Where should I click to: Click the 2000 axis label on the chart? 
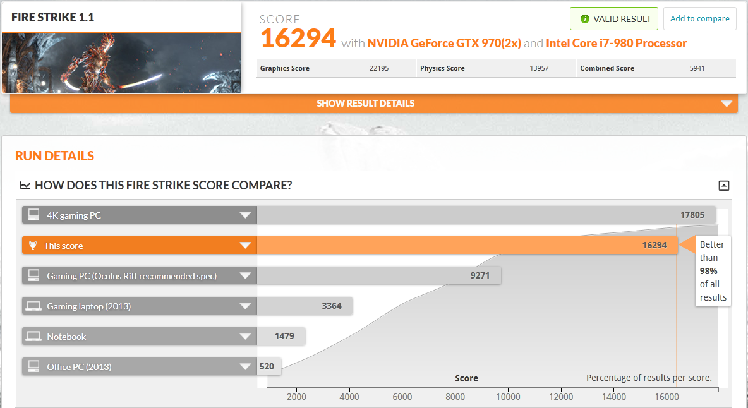(296, 397)
